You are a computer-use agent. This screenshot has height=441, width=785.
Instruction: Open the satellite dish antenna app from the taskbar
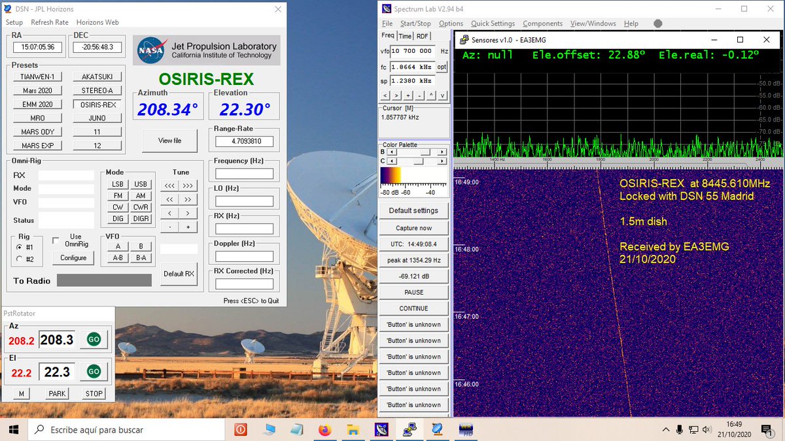point(437,429)
